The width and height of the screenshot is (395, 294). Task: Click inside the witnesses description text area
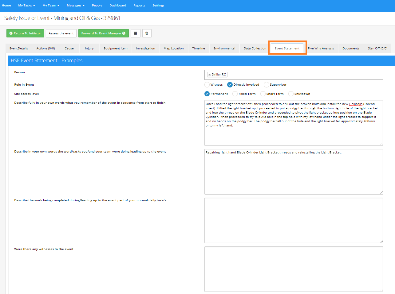pyautogui.click(x=294, y=269)
